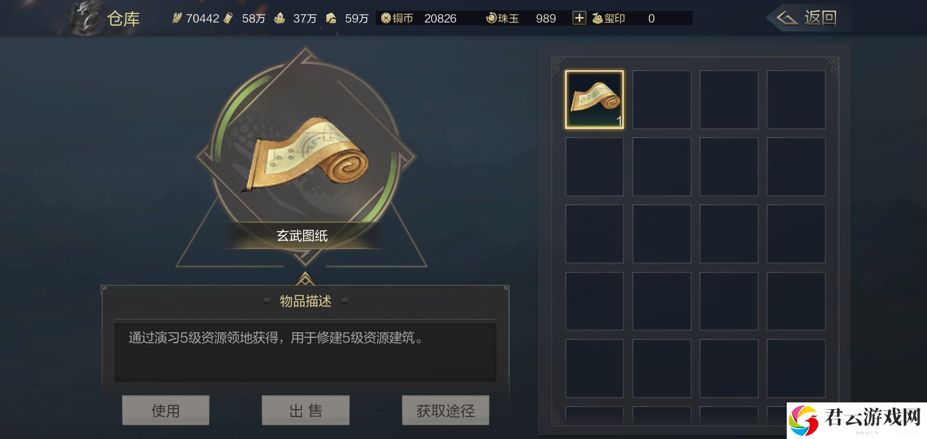Click the wood resource icon showing 58万
The width and height of the screenshot is (927, 439).
229,18
